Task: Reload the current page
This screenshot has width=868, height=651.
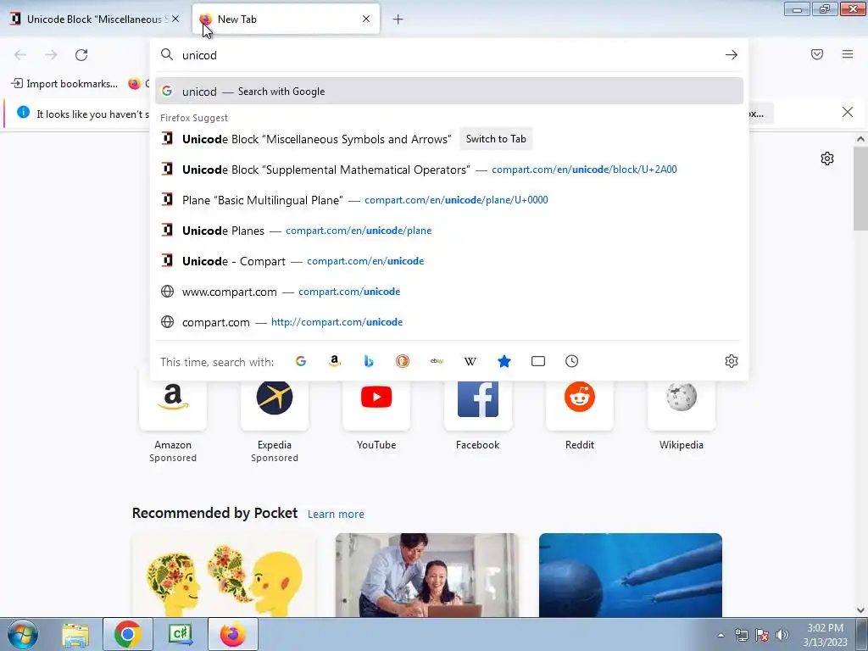Action: tap(81, 55)
